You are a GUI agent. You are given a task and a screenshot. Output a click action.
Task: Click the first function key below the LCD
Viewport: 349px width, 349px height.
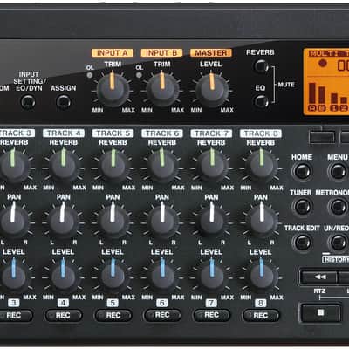(322, 137)
